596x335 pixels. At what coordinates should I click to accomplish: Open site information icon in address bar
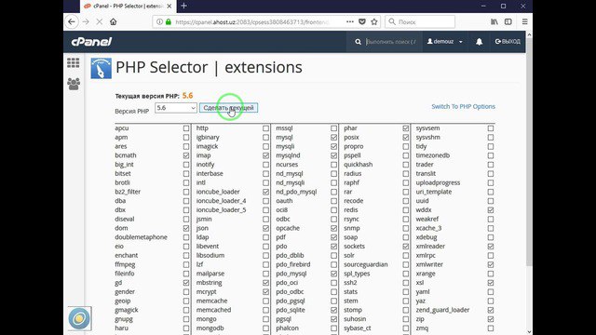[159, 22]
